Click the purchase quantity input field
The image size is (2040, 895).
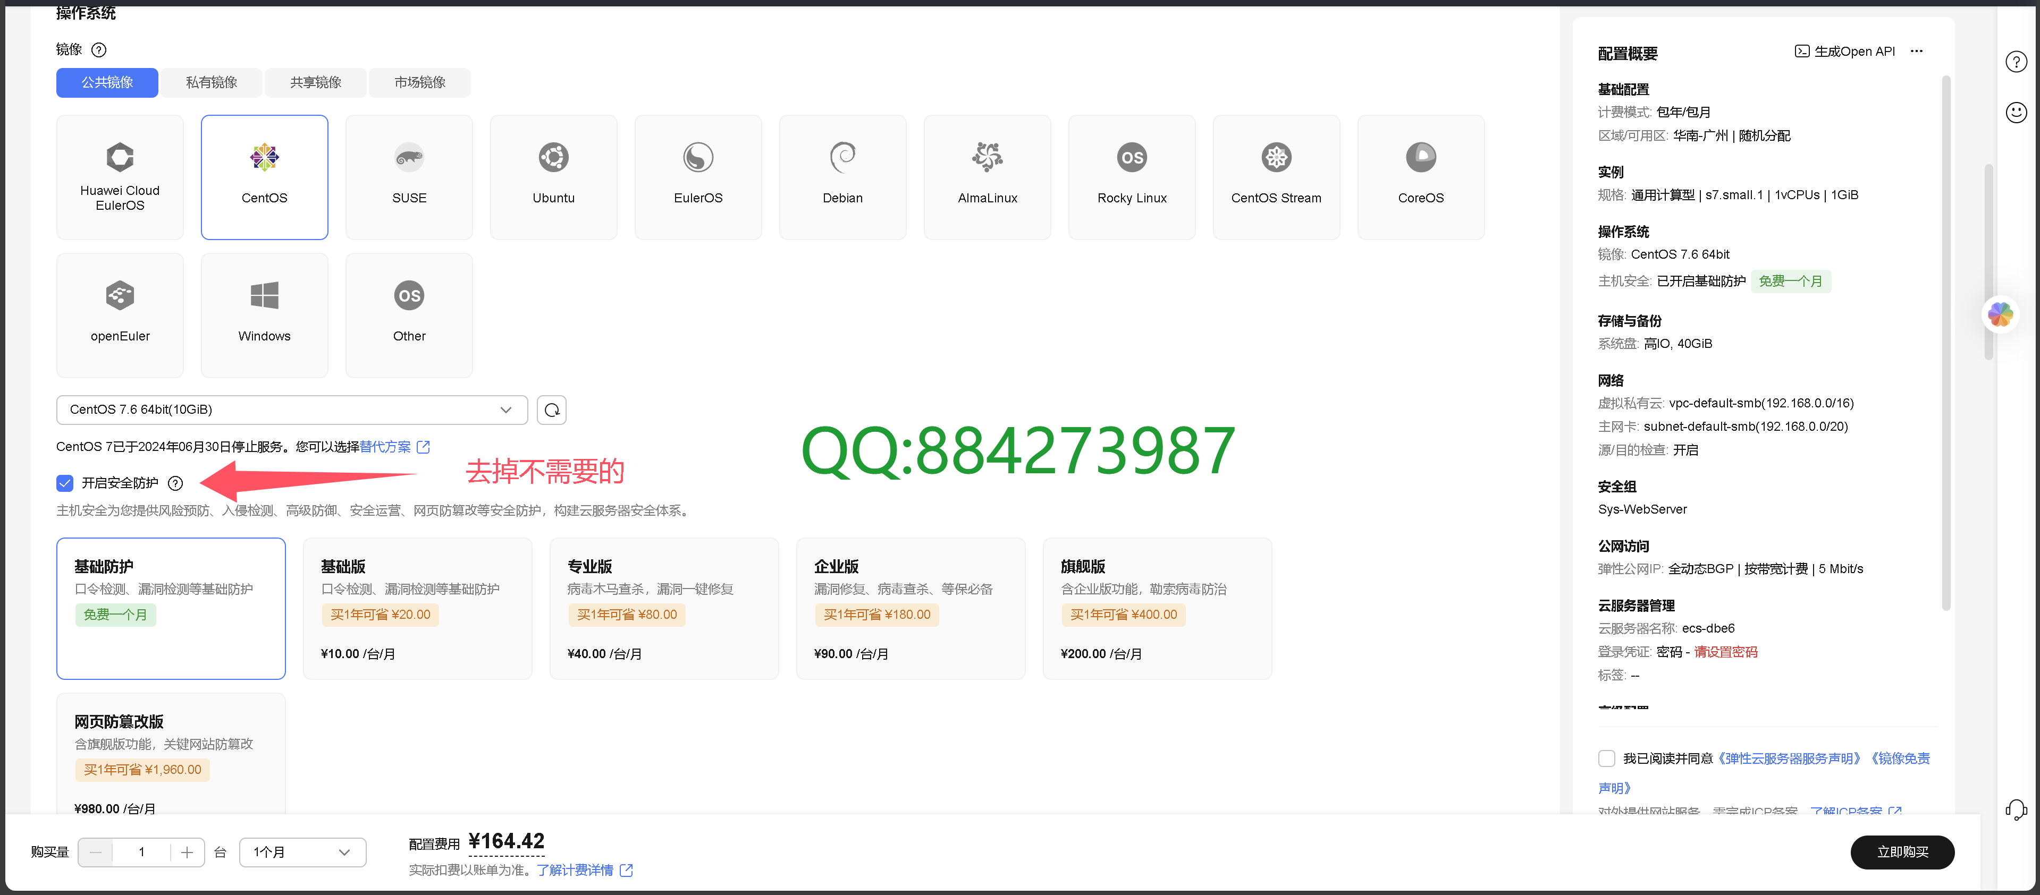142,853
